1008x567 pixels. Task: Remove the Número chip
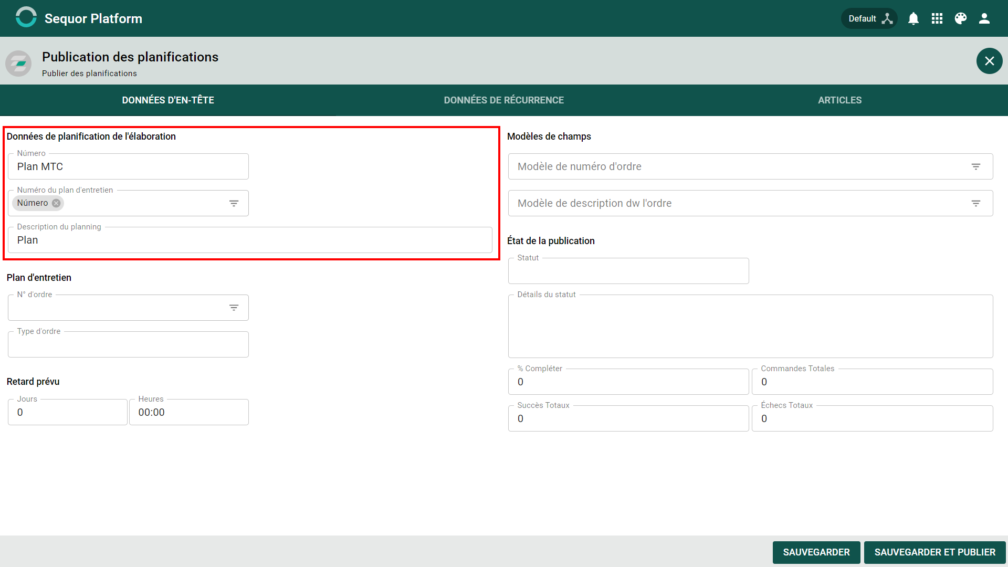(x=56, y=203)
